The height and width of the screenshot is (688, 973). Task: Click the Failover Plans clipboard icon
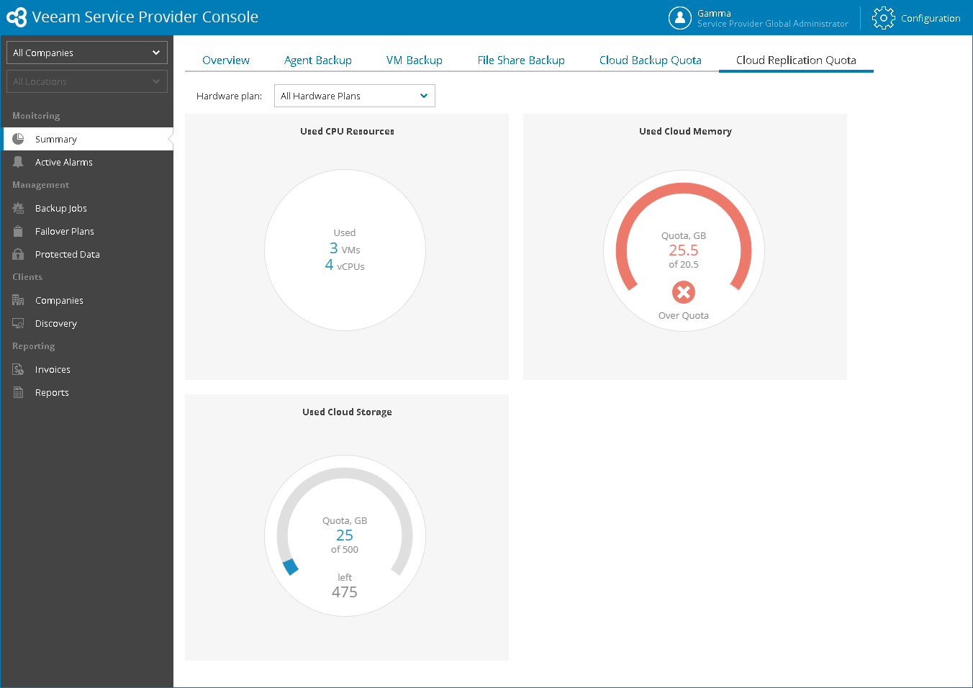tap(18, 231)
